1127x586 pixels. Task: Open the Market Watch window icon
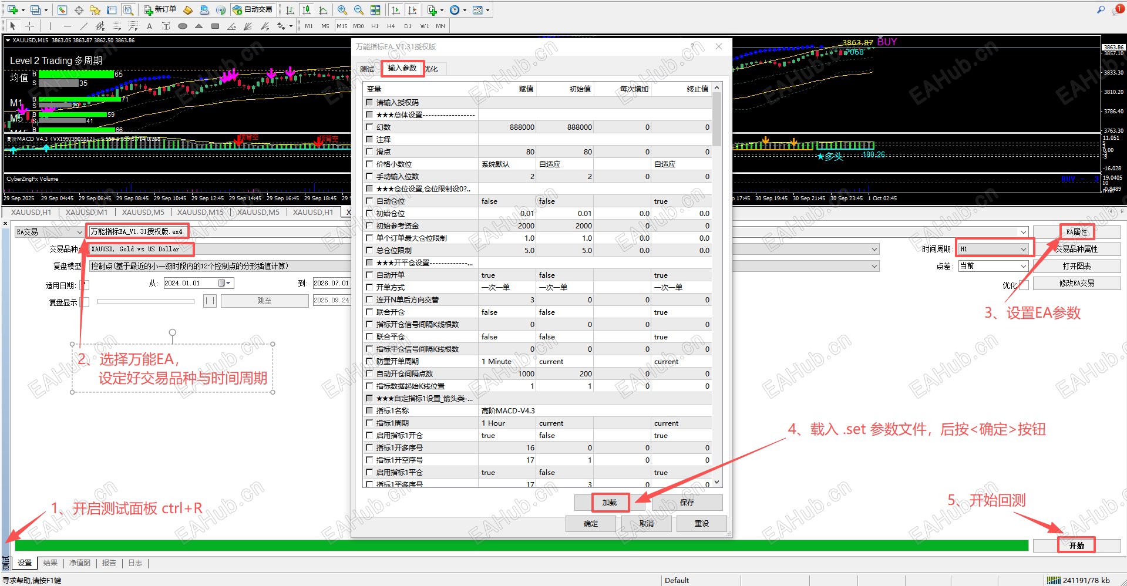[x=62, y=10]
